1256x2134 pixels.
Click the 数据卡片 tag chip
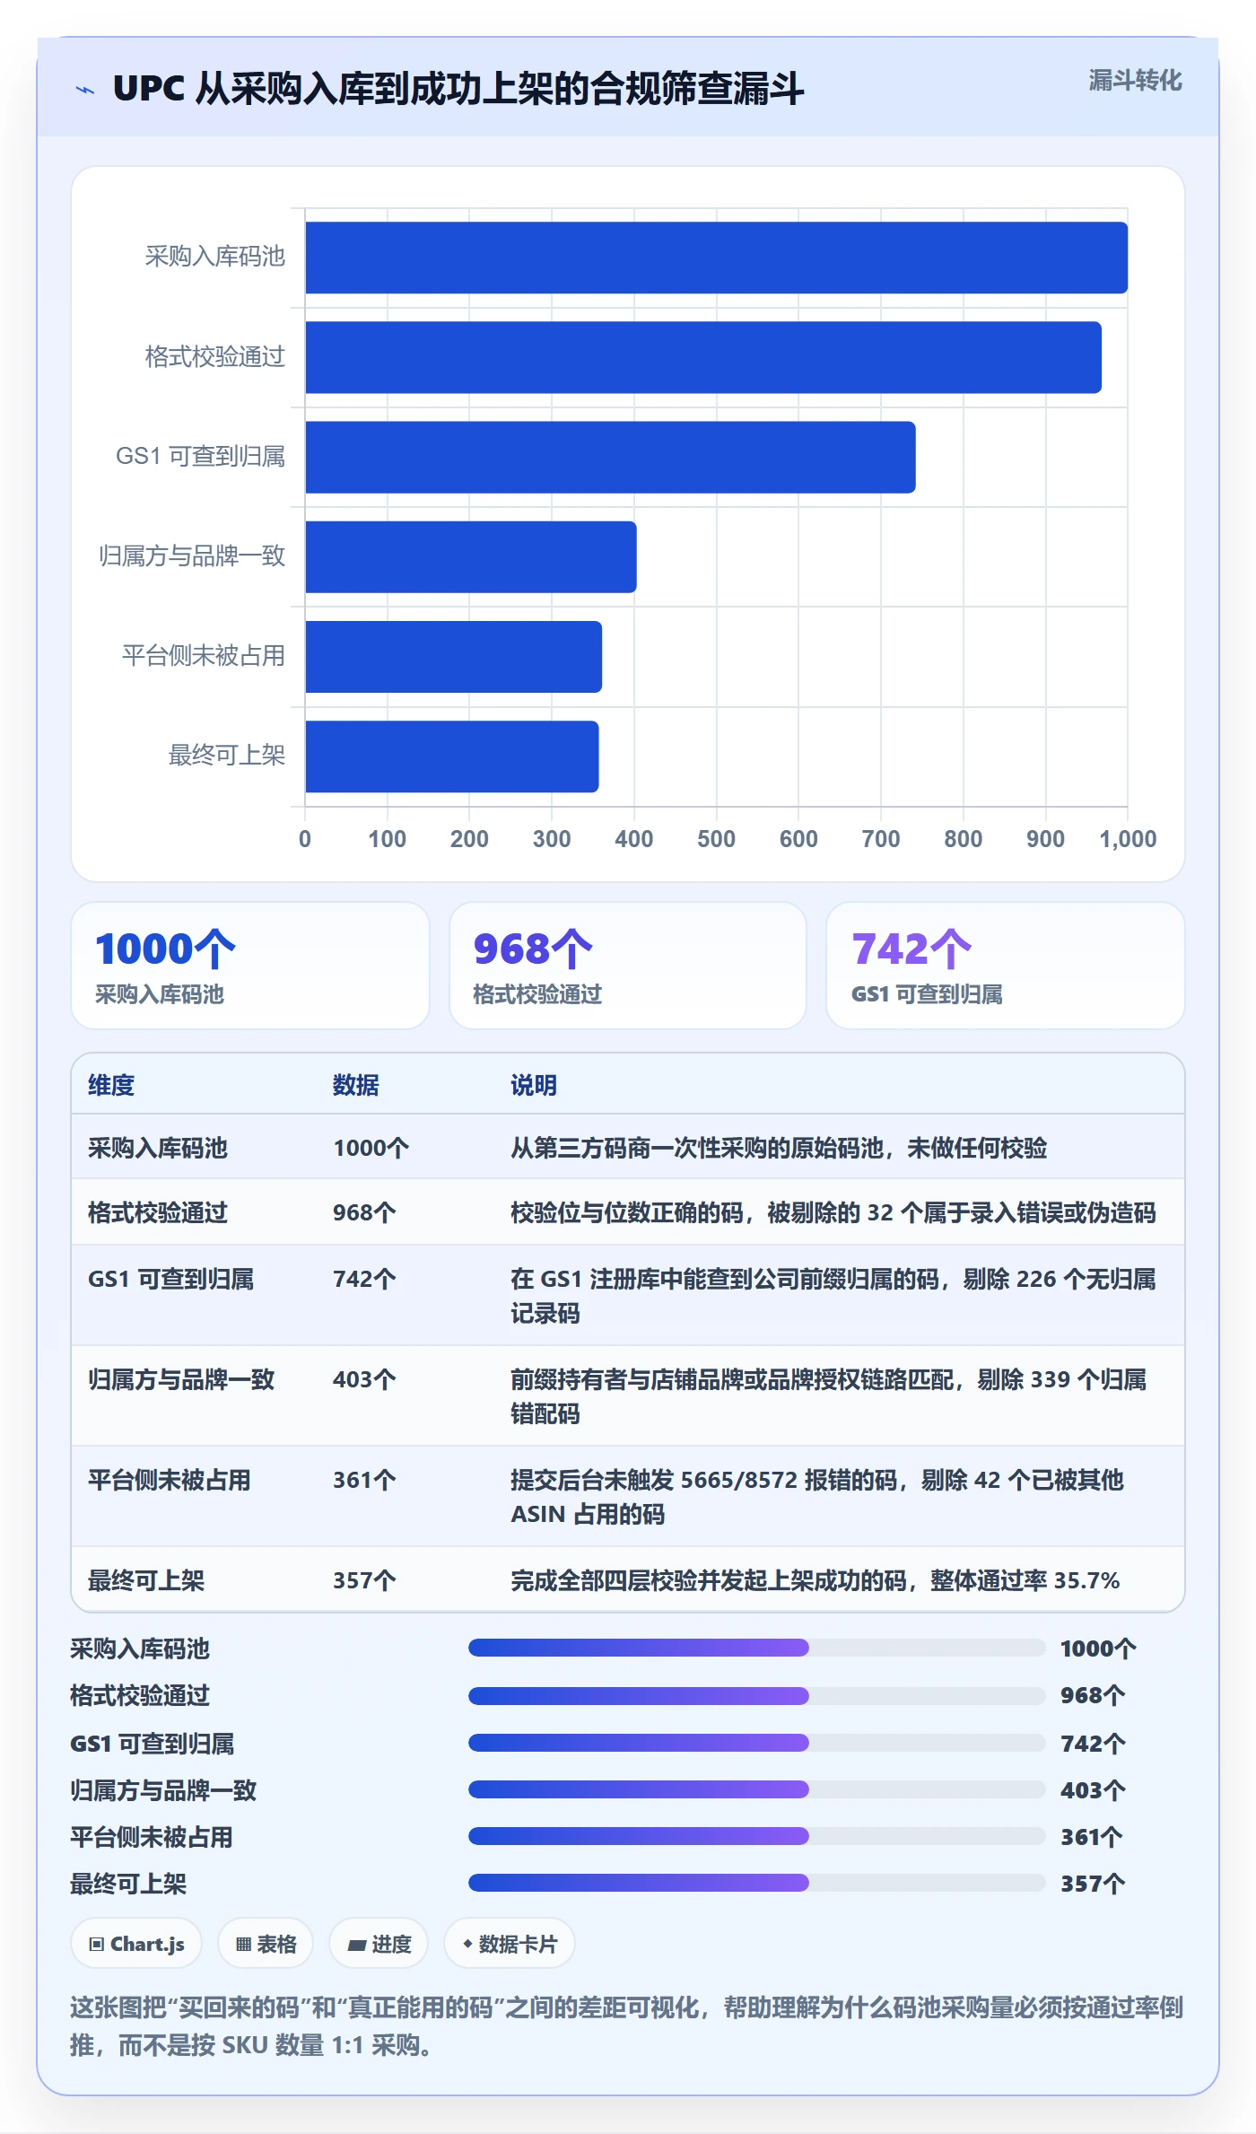pos(510,1944)
